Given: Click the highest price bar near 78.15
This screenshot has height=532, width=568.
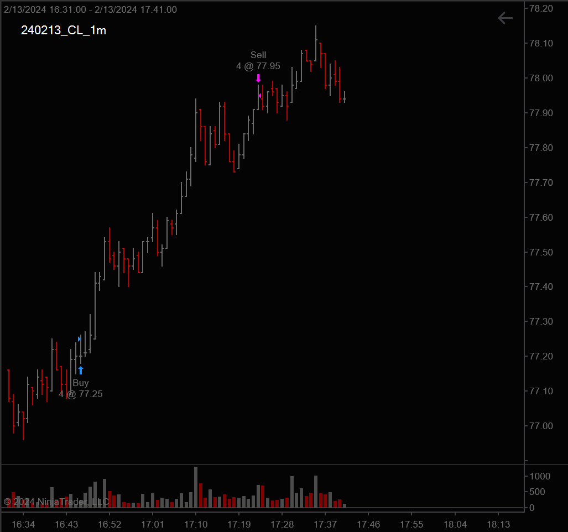Looking at the screenshot, I should click(316, 43).
